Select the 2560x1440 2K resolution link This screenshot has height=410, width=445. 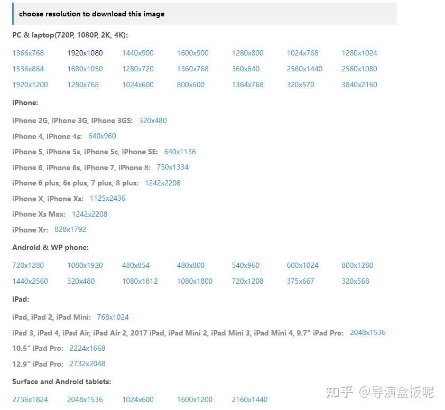[x=304, y=69]
